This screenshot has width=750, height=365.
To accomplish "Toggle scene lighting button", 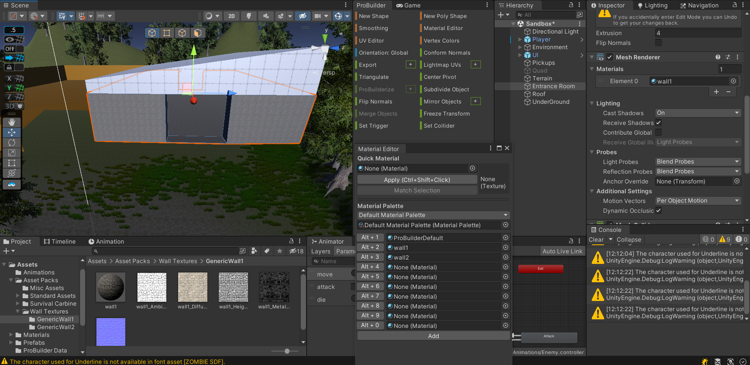I will click(248, 16).
